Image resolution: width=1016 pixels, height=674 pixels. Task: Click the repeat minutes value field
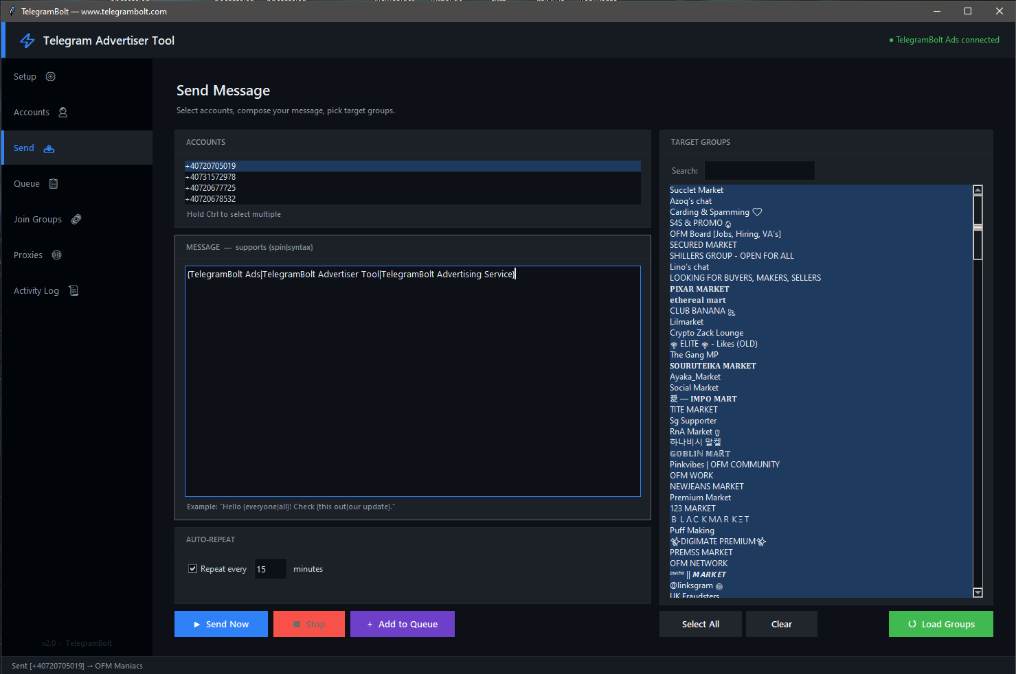click(270, 569)
